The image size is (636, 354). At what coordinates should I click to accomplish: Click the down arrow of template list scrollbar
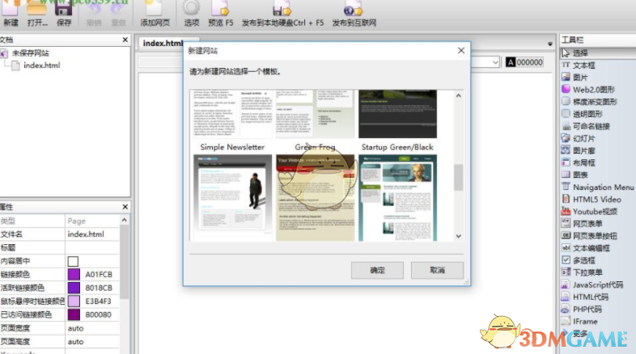(x=458, y=236)
